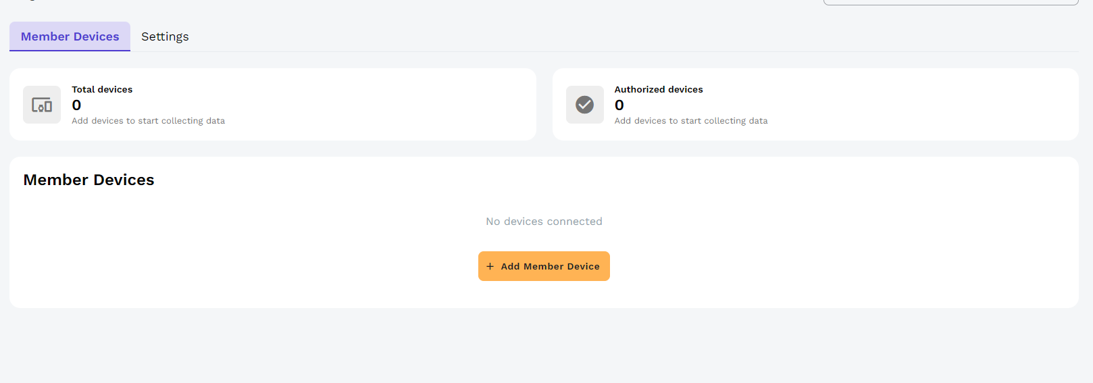Click the hint text under Total devices
Image resolution: width=1093 pixels, height=383 pixels.
[148, 121]
